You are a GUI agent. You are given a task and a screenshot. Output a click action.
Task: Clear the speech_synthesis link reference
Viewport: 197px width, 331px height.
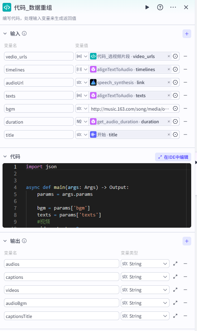tap(168, 82)
